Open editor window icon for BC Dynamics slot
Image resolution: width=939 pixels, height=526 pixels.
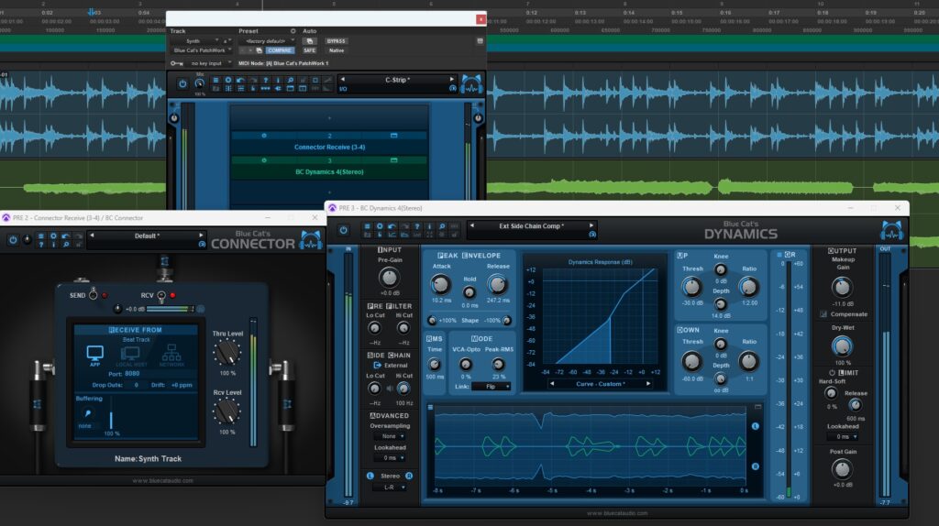(393, 160)
